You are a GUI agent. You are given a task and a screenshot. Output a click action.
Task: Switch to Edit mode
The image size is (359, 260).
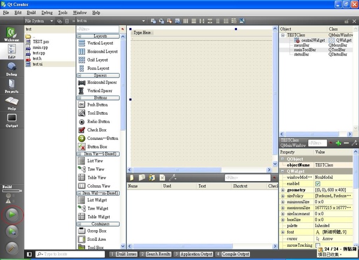pyautogui.click(x=11, y=51)
